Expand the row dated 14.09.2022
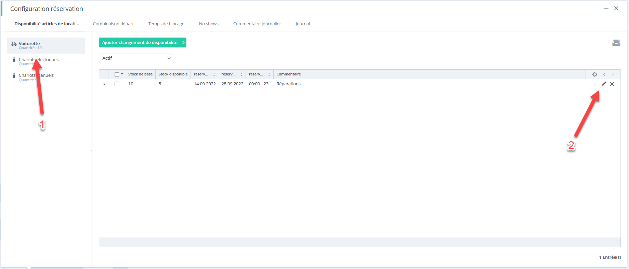The width and height of the screenshot is (629, 269). [104, 84]
